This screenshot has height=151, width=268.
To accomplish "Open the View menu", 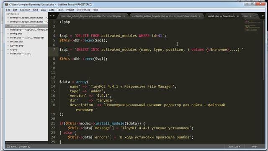I will click(43, 10).
